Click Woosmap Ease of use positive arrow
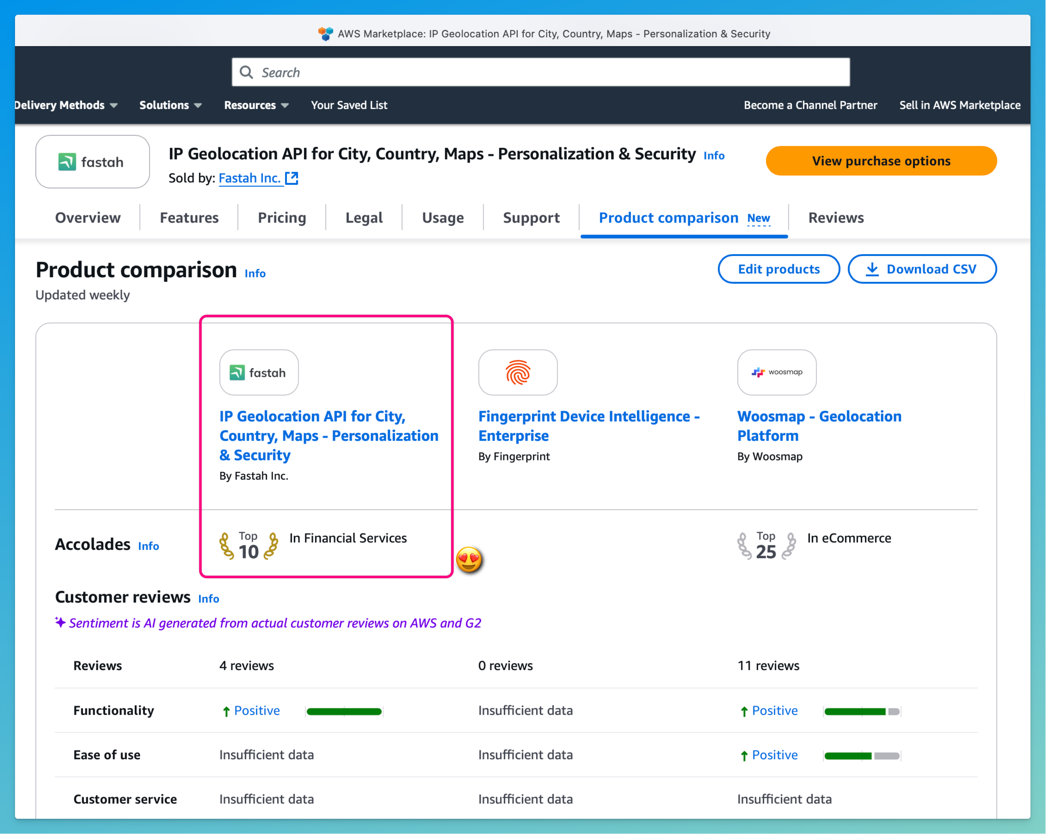Image resolution: width=1046 pixels, height=834 pixels. 744,756
